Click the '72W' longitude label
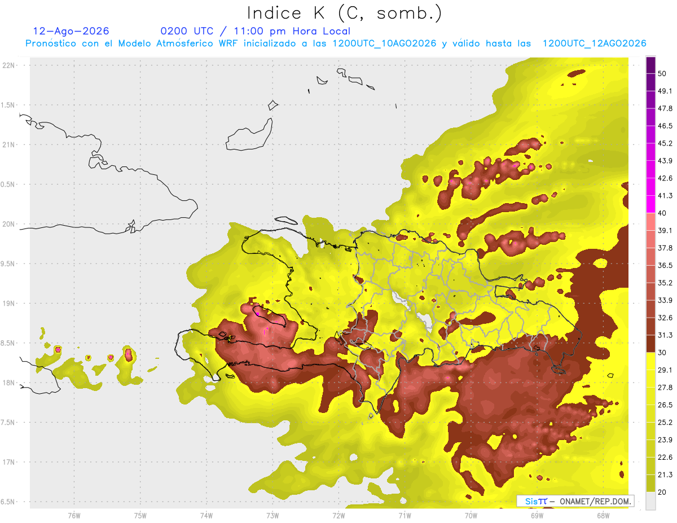The height and width of the screenshot is (523, 677). pyautogui.click(x=338, y=516)
